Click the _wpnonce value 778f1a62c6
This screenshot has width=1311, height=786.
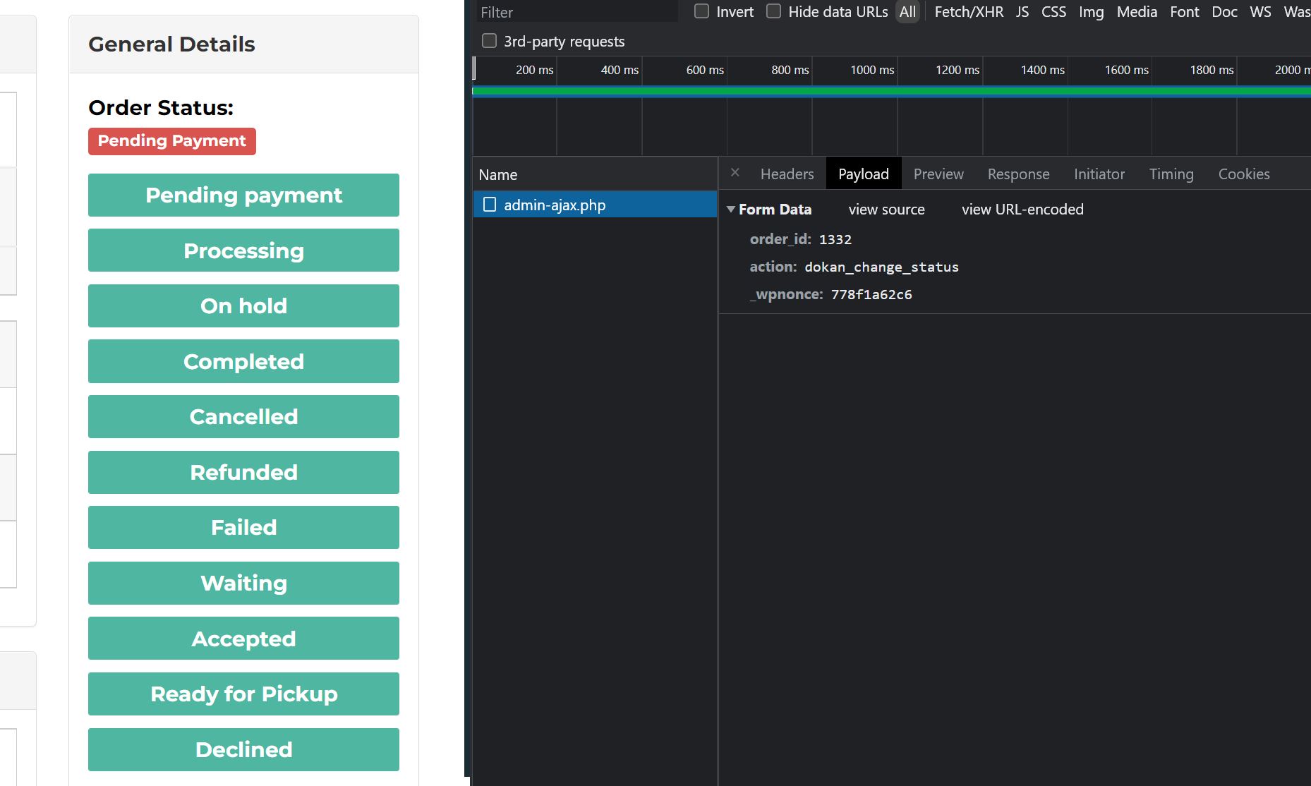pos(871,294)
